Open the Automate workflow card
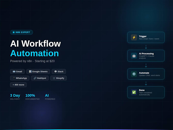173x130 pixels. 146,74
